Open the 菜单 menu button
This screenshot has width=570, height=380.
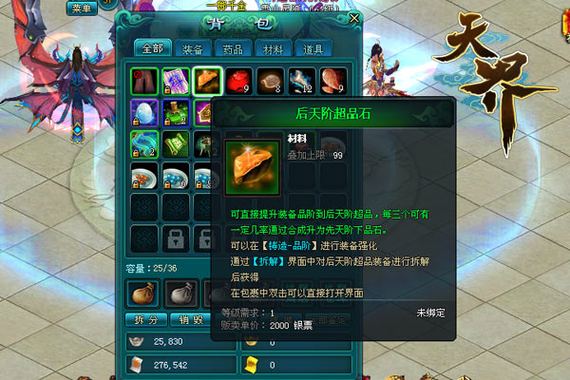coord(82,8)
